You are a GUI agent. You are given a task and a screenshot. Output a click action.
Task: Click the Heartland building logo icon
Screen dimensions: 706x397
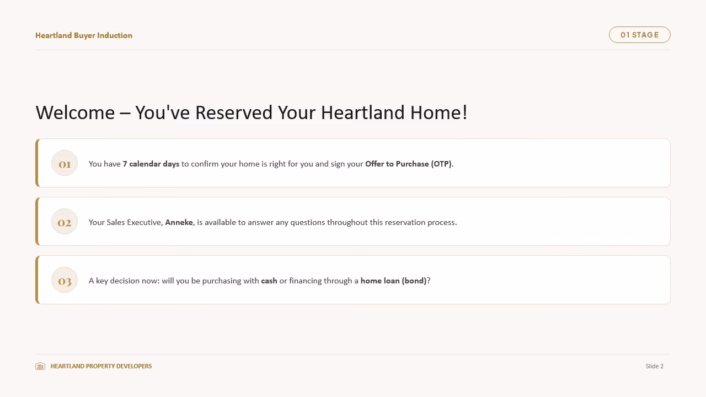(x=40, y=366)
